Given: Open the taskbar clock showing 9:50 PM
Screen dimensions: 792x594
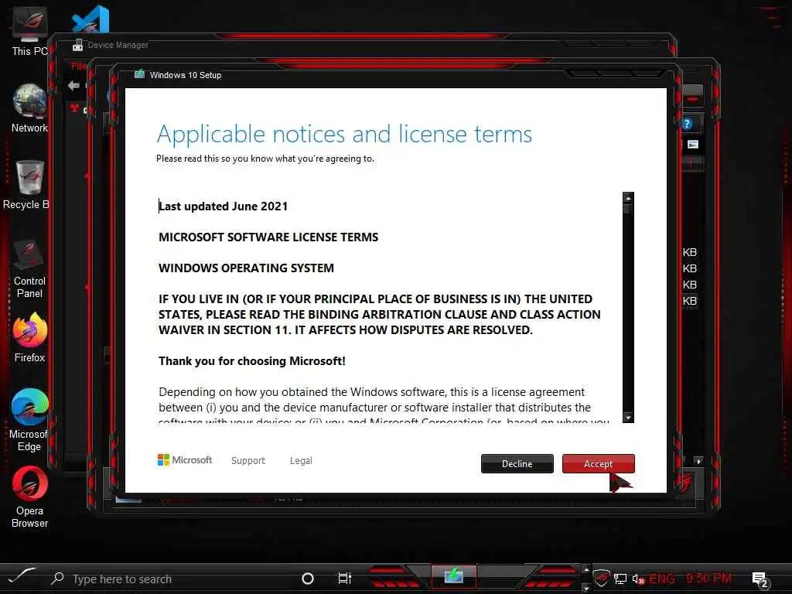Looking at the screenshot, I should [x=708, y=578].
